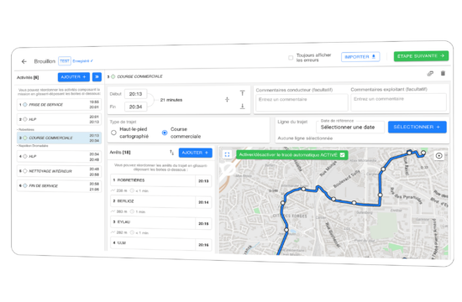
Task: Click the status circle of FIN DE SERVICE
Action: 25,185
